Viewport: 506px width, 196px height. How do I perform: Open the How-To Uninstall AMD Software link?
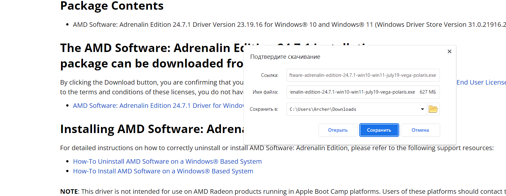tap(167, 161)
